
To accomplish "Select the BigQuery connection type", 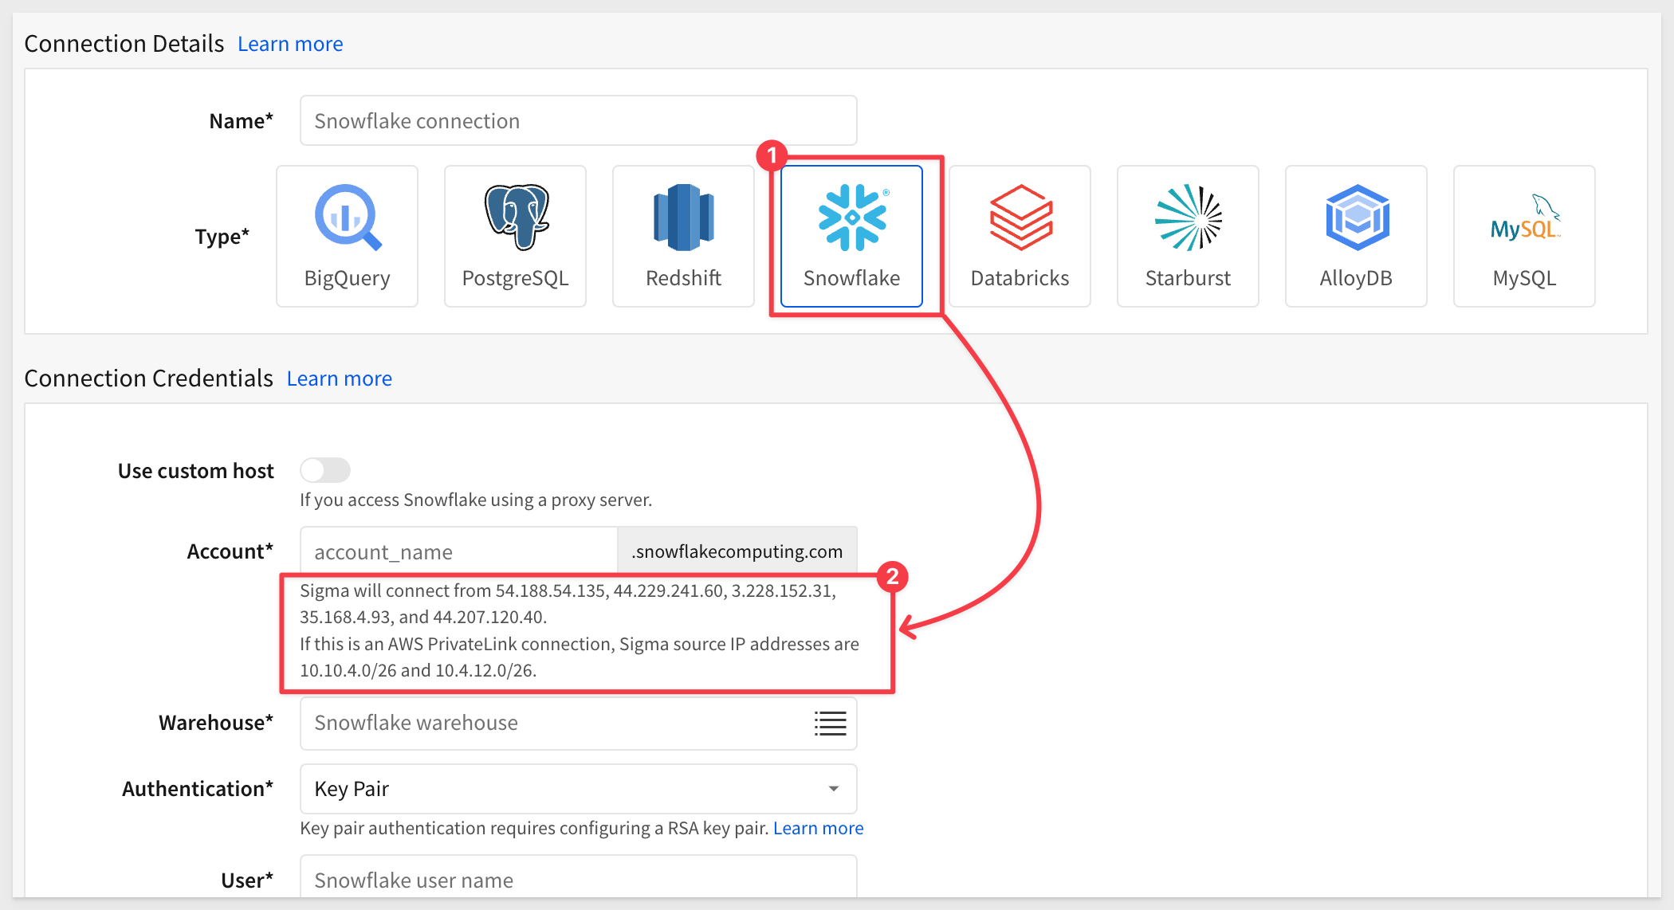I will point(347,236).
